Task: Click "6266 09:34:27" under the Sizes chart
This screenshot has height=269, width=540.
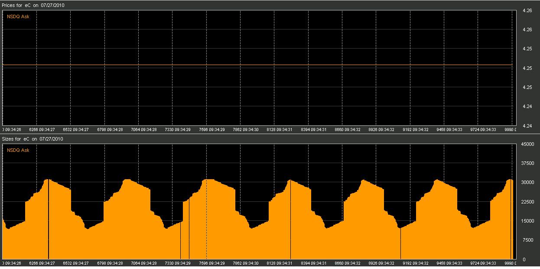Action: (42, 263)
